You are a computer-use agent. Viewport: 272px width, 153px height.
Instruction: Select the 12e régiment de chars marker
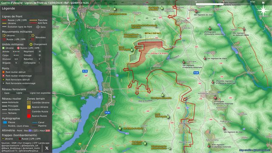(224, 129)
